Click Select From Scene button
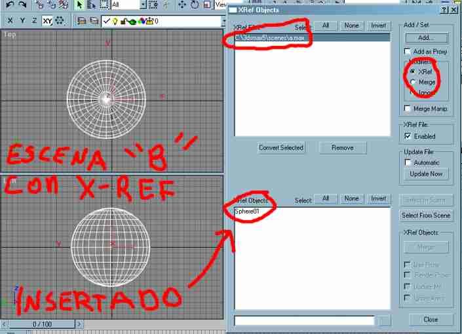Screen dimensions: 462x334 pos(426,215)
